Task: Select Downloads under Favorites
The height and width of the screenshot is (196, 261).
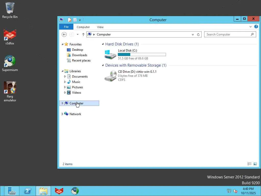Action: pos(80,55)
